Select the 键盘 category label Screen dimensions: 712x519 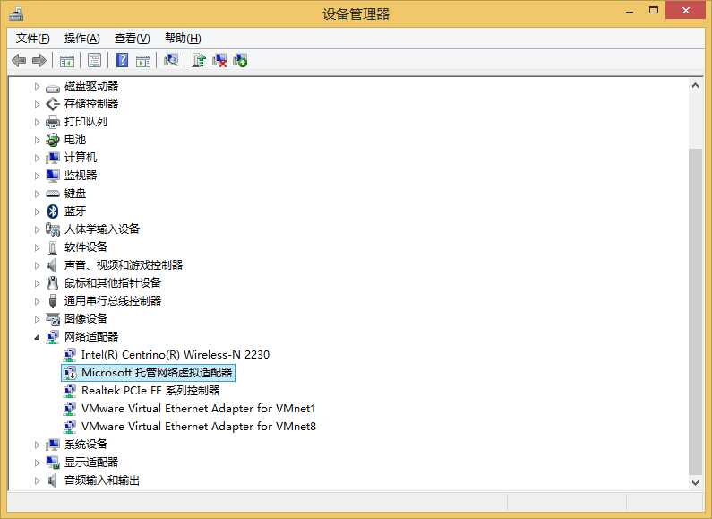[75, 194]
